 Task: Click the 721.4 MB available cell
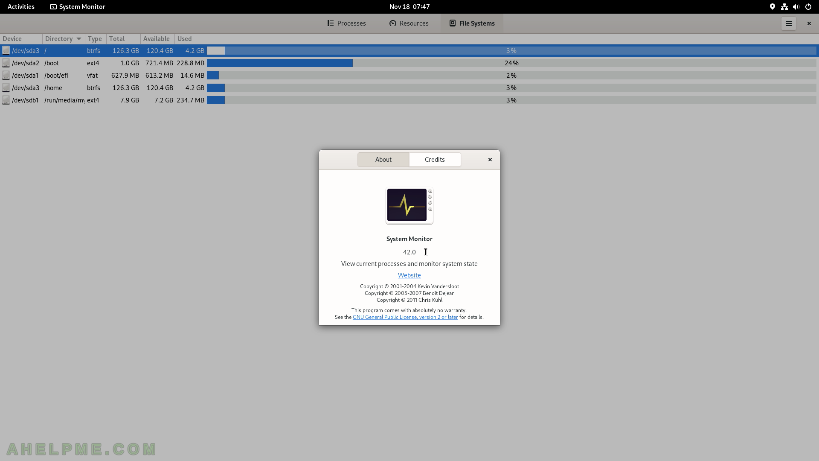(x=159, y=63)
